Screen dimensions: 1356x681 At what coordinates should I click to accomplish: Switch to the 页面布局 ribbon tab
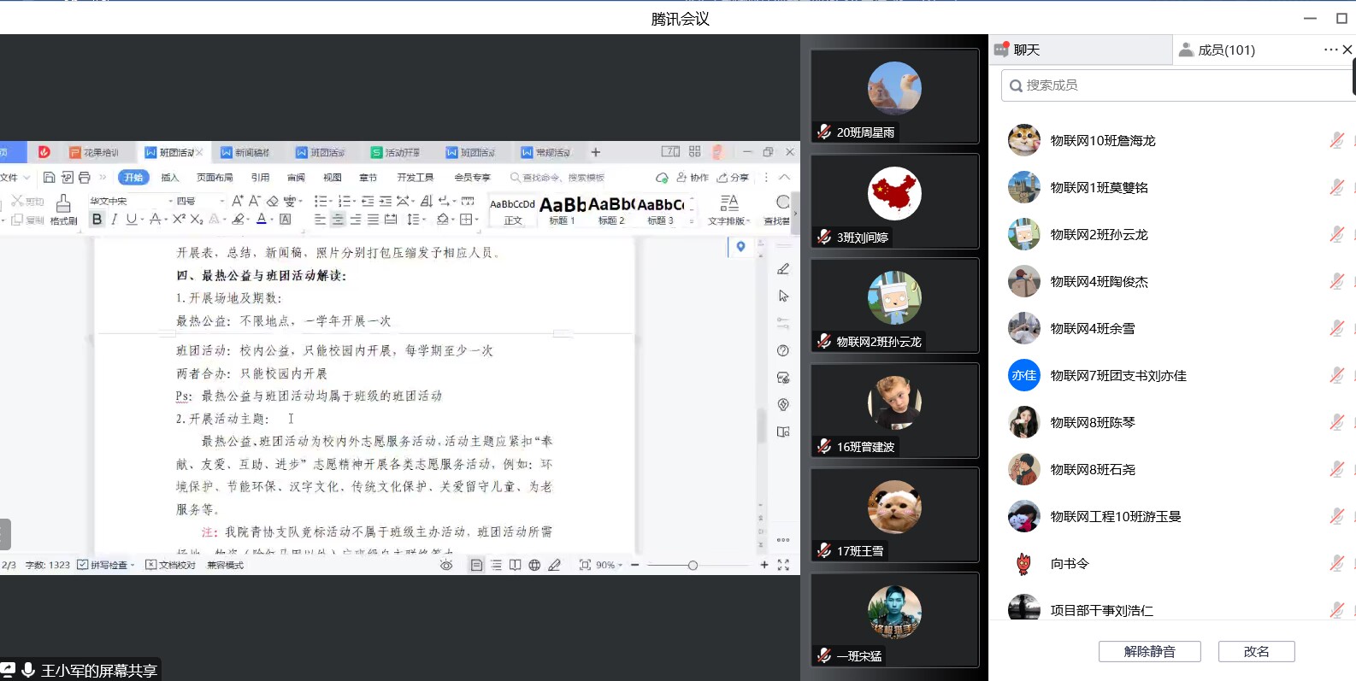point(215,178)
